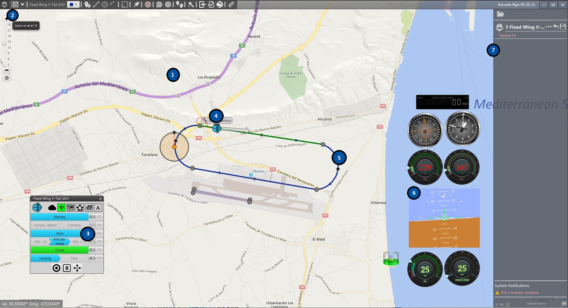The height and width of the screenshot is (308, 568).
Task: Select Altitude Mode in UAV panel
Action: (x=59, y=242)
